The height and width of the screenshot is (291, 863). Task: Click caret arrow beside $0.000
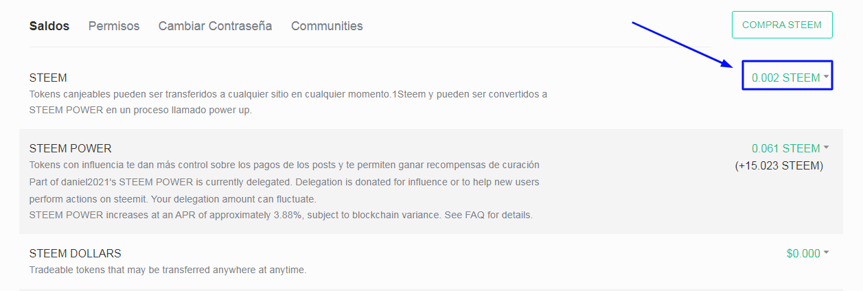pyautogui.click(x=826, y=253)
